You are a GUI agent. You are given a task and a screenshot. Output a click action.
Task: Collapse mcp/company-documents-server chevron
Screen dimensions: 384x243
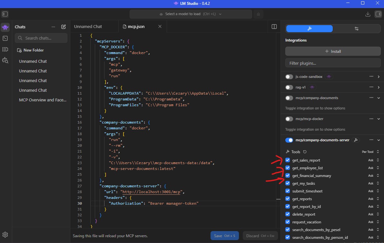pyautogui.click(x=379, y=140)
